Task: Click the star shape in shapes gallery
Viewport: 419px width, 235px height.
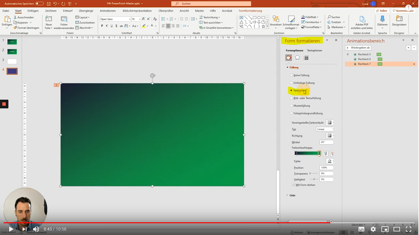Action: tap(263, 26)
